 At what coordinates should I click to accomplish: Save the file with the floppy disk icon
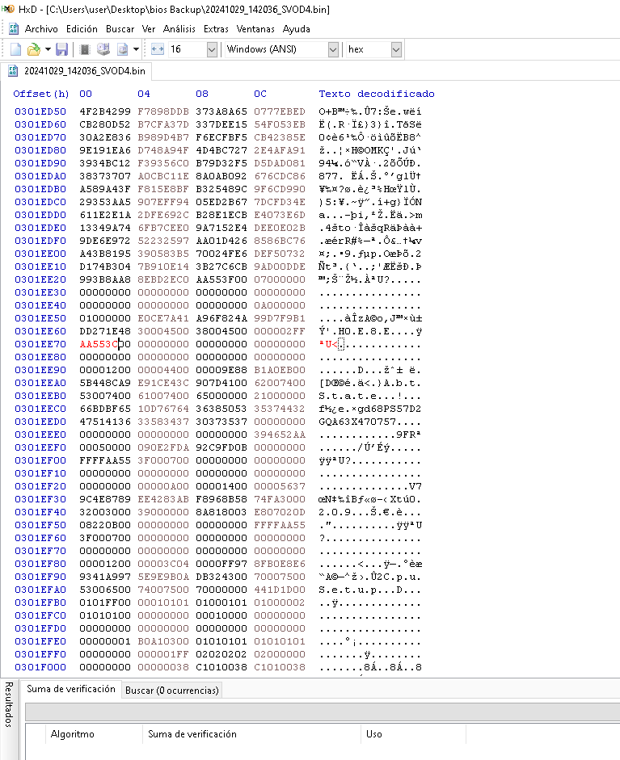pos(61,49)
